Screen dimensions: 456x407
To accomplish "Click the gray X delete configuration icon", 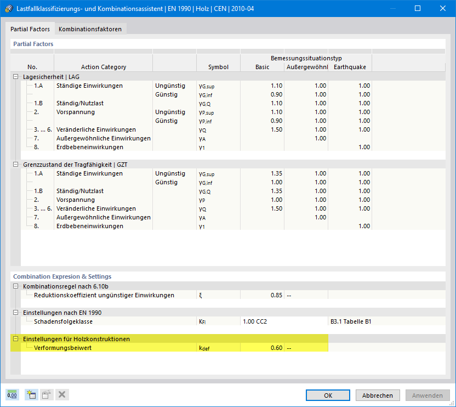I will (x=62, y=395).
